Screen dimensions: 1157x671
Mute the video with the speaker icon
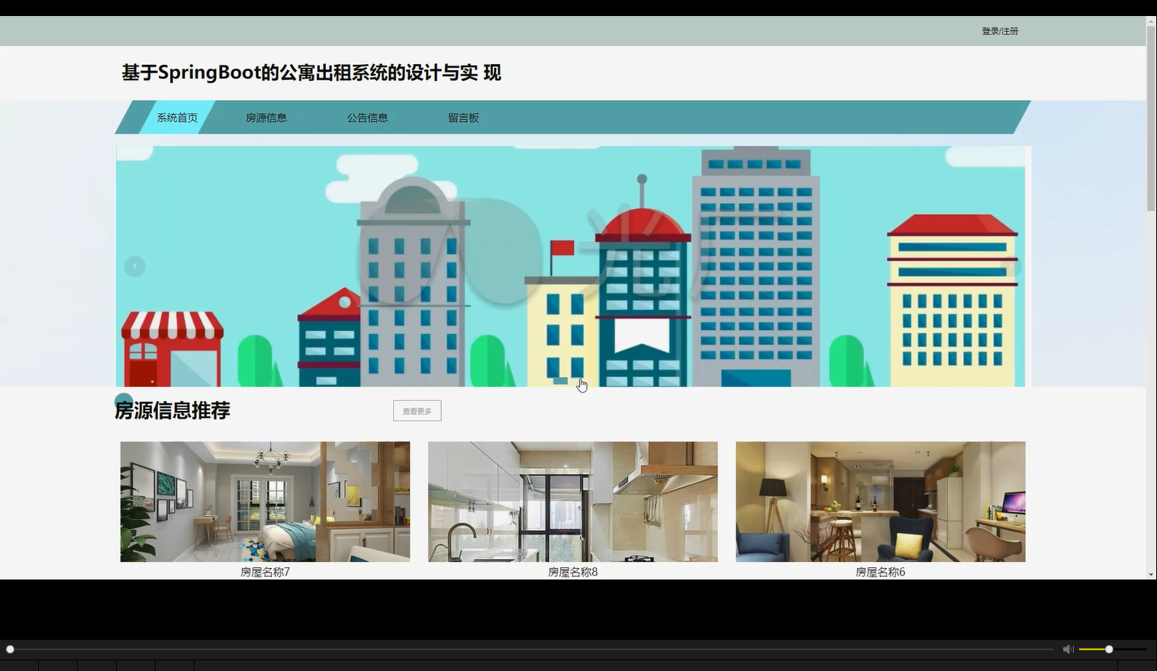pos(1068,648)
